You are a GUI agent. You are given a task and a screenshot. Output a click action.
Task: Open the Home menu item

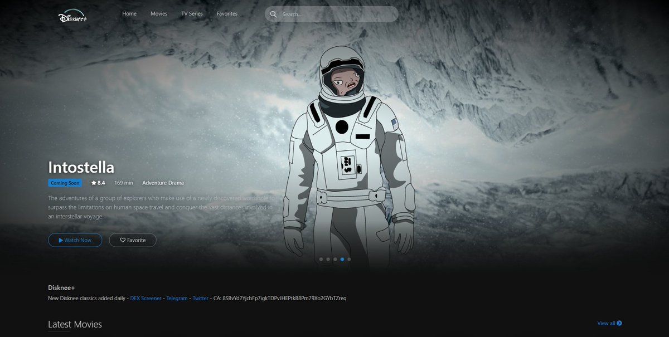point(129,13)
